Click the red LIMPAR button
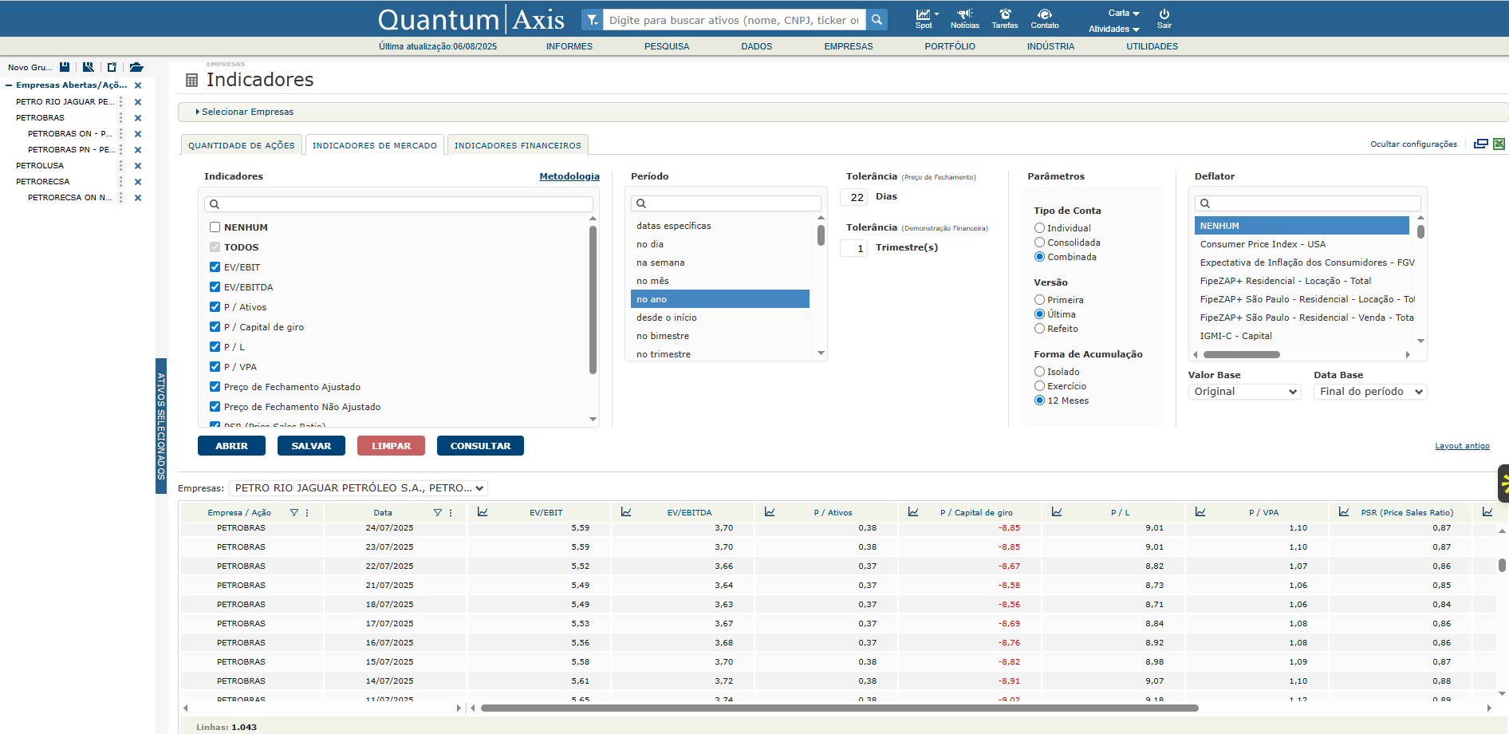Viewport: 1509px width, 734px height. click(391, 446)
